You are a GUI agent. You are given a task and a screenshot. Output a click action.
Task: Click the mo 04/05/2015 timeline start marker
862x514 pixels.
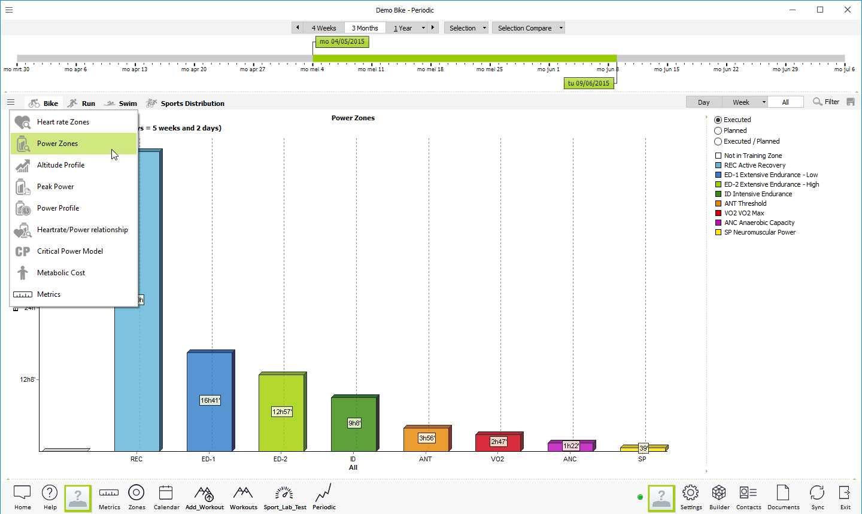342,42
